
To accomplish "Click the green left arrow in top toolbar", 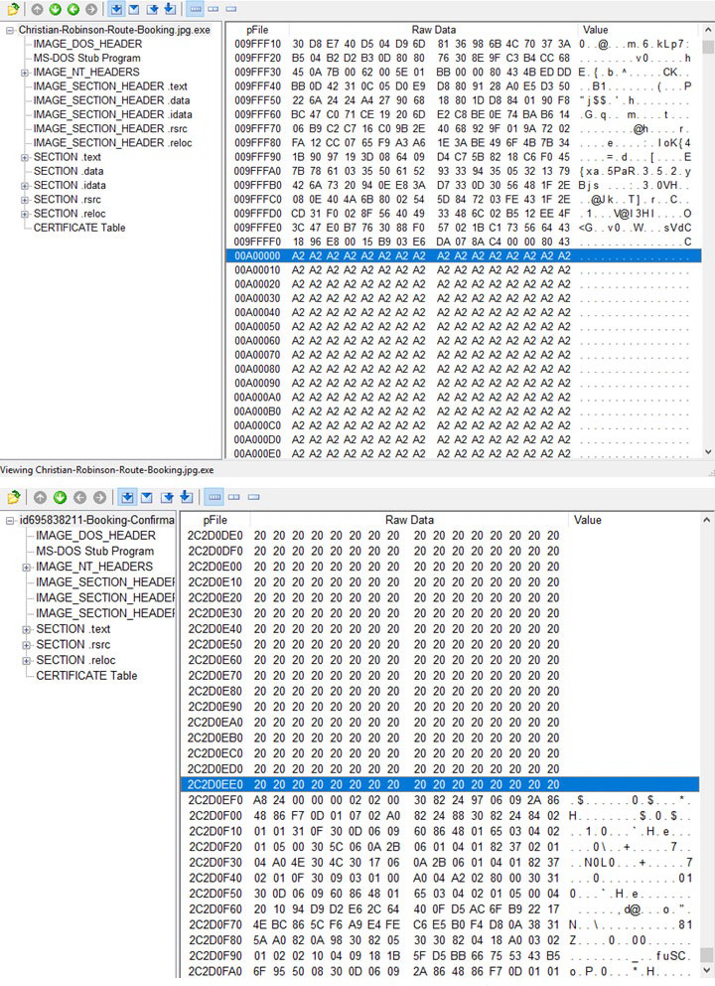I will (73, 9).
